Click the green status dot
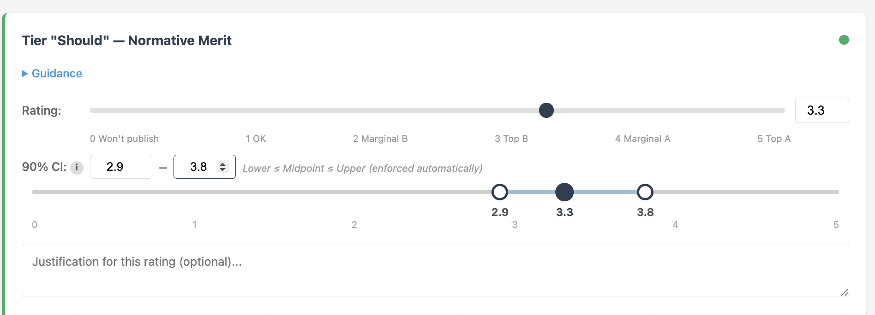The width and height of the screenshot is (875, 315). 845,40
